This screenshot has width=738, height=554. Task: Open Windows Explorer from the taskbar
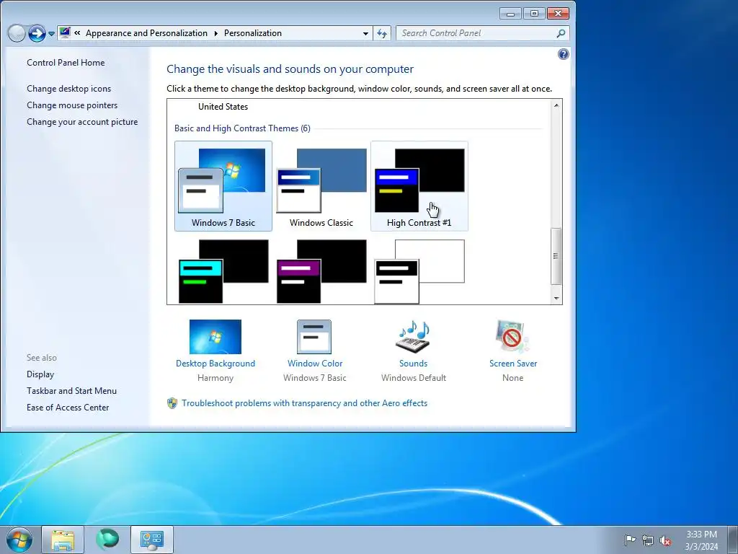tap(63, 540)
